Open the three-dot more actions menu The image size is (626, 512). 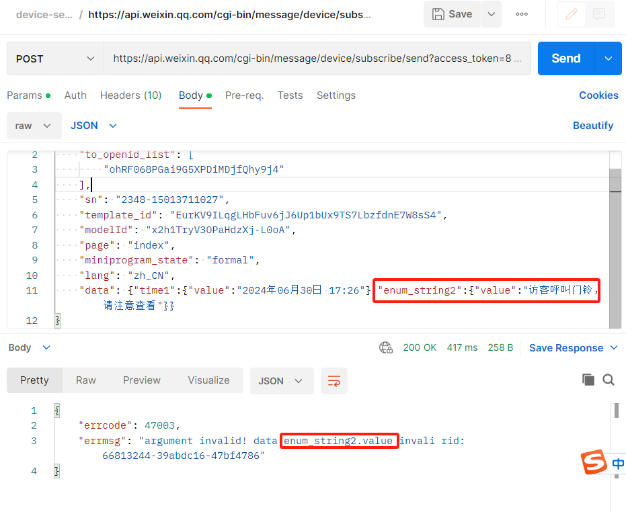tap(521, 14)
